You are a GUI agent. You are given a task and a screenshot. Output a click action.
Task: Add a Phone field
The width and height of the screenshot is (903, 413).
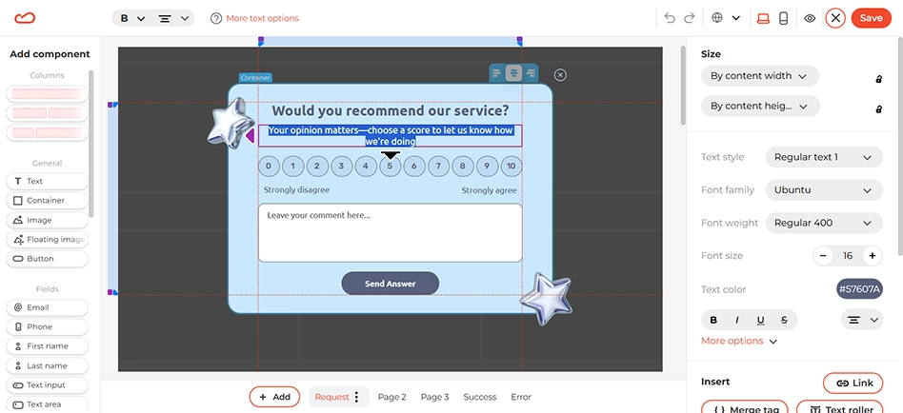coord(48,326)
